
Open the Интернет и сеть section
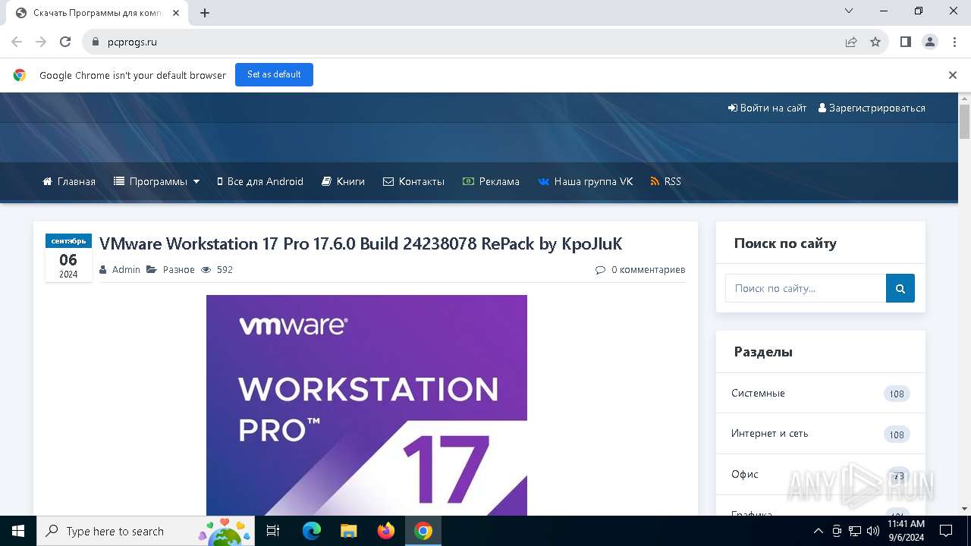pyautogui.click(x=821, y=434)
